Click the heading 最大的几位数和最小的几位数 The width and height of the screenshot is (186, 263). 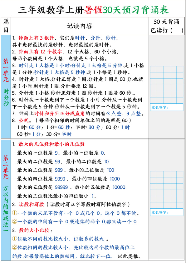(51, 144)
